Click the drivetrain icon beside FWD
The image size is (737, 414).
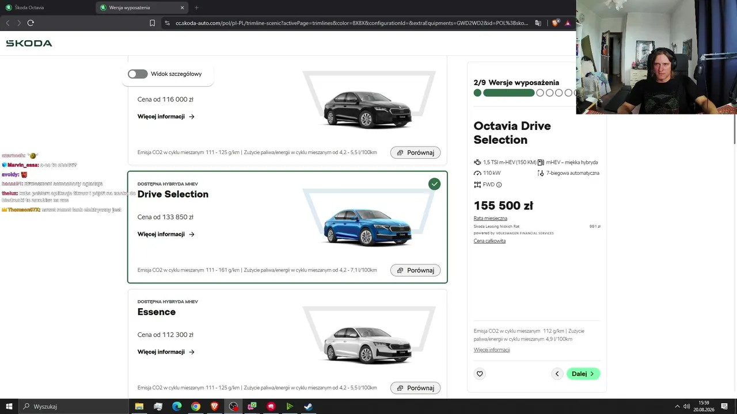(x=477, y=185)
